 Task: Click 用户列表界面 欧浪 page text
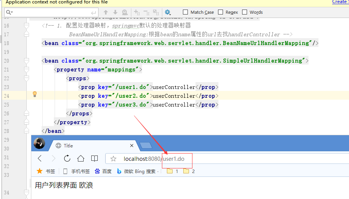[x=64, y=185]
